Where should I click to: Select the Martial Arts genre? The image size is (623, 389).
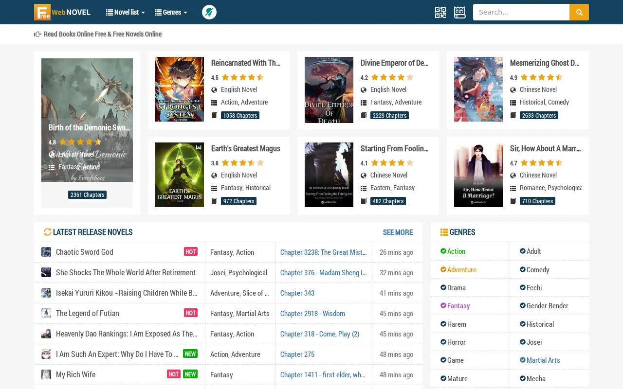tap(540, 360)
